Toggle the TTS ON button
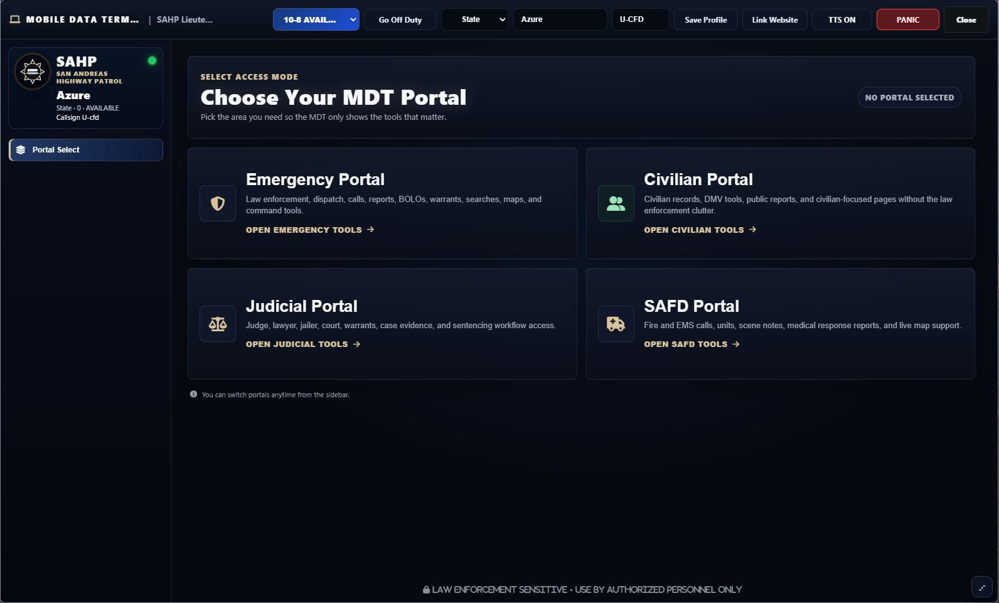Image resolution: width=999 pixels, height=603 pixels. [841, 19]
